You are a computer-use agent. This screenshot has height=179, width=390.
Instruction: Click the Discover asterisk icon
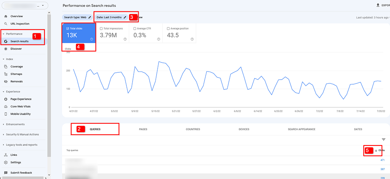6,49
